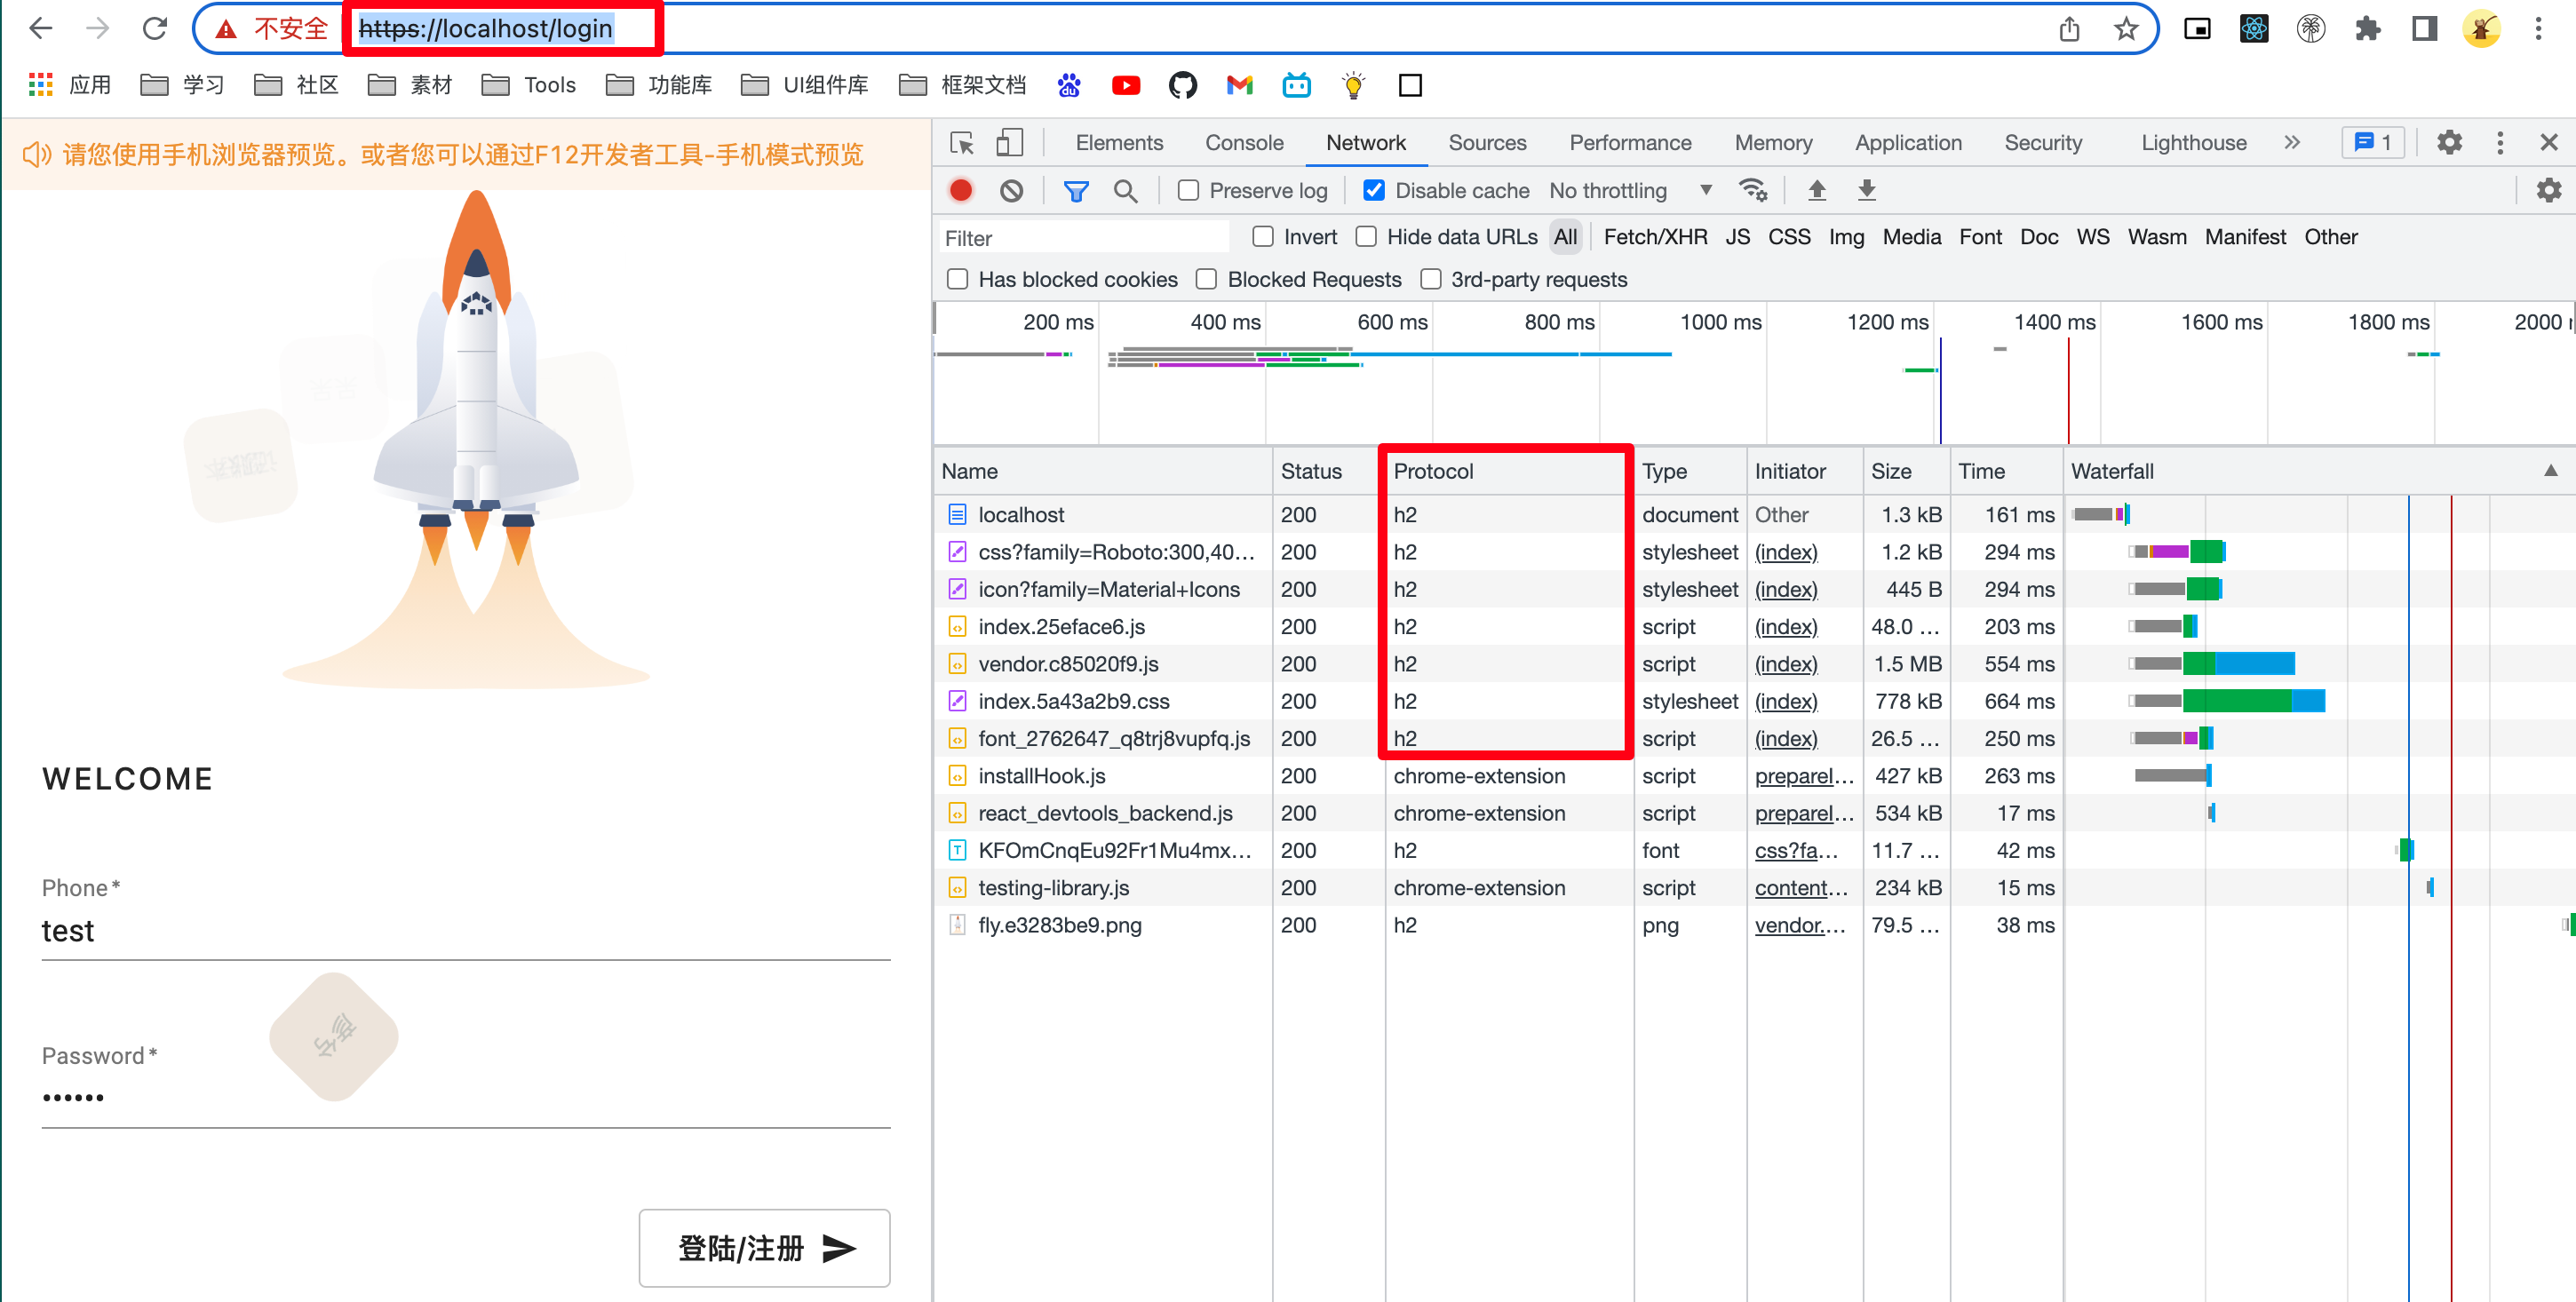Open DevTools three-dot customize menu
The height and width of the screenshot is (1302, 2576).
pyautogui.click(x=2500, y=143)
